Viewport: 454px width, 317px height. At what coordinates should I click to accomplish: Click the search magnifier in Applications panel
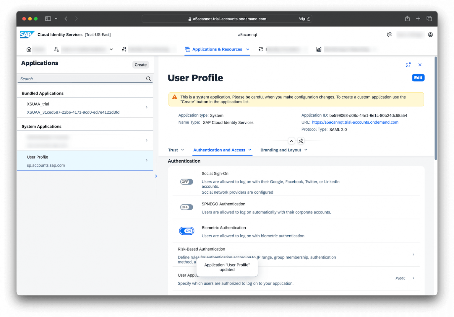(x=148, y=79)
